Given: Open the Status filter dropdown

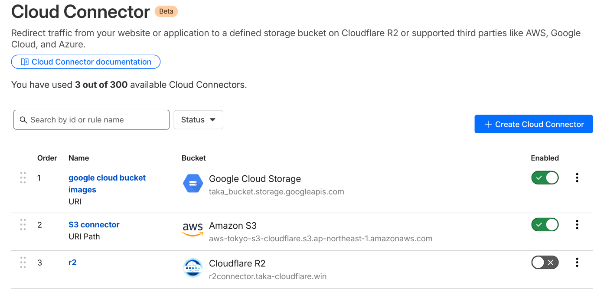Looking at the screenshot, I should point(198,119).
